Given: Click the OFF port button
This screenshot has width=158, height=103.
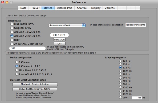Looking at the screenshot, I should 60,44.
